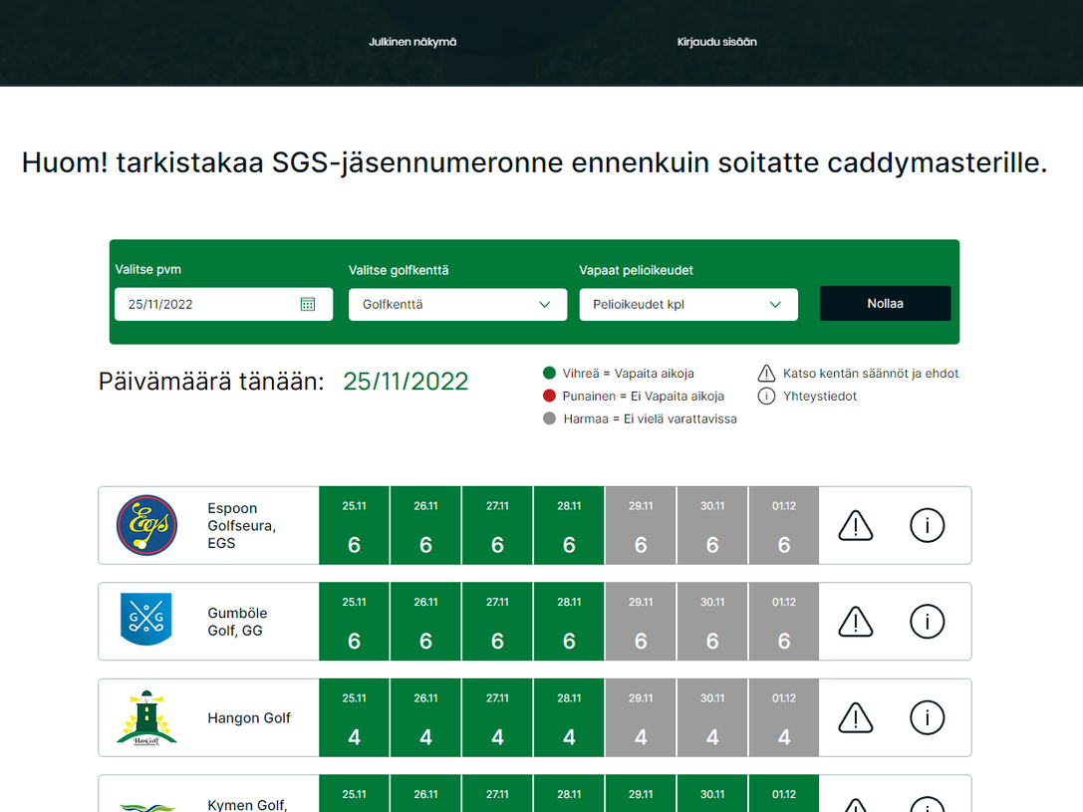View Espoon Golfseura contact info icon
Screen dimensions: 1083x812
point(927,525)
